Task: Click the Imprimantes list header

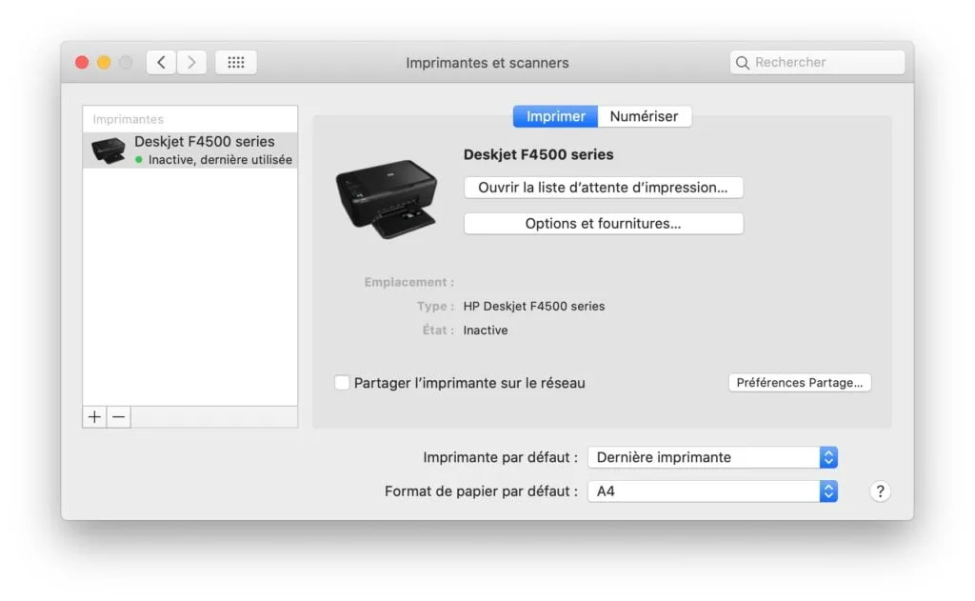Action: pyautogui.click(x=129, y=119)
